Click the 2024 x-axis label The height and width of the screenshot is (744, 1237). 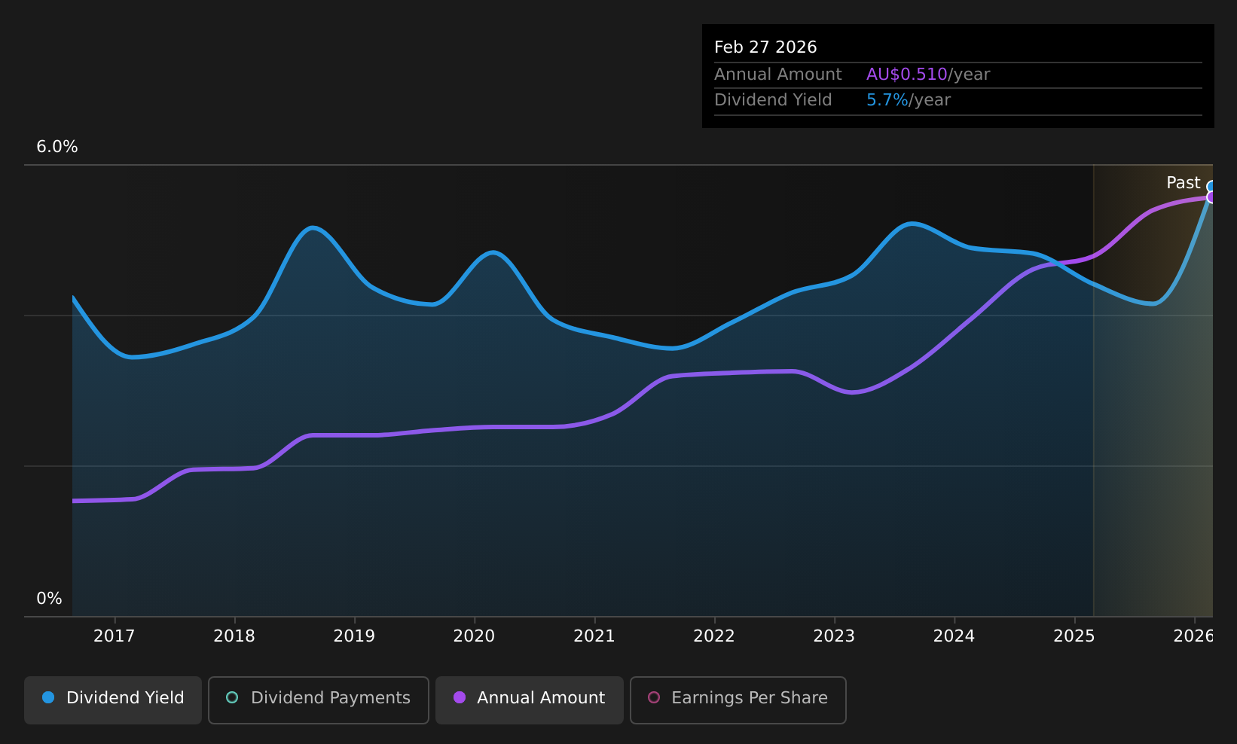coord(954,636)
